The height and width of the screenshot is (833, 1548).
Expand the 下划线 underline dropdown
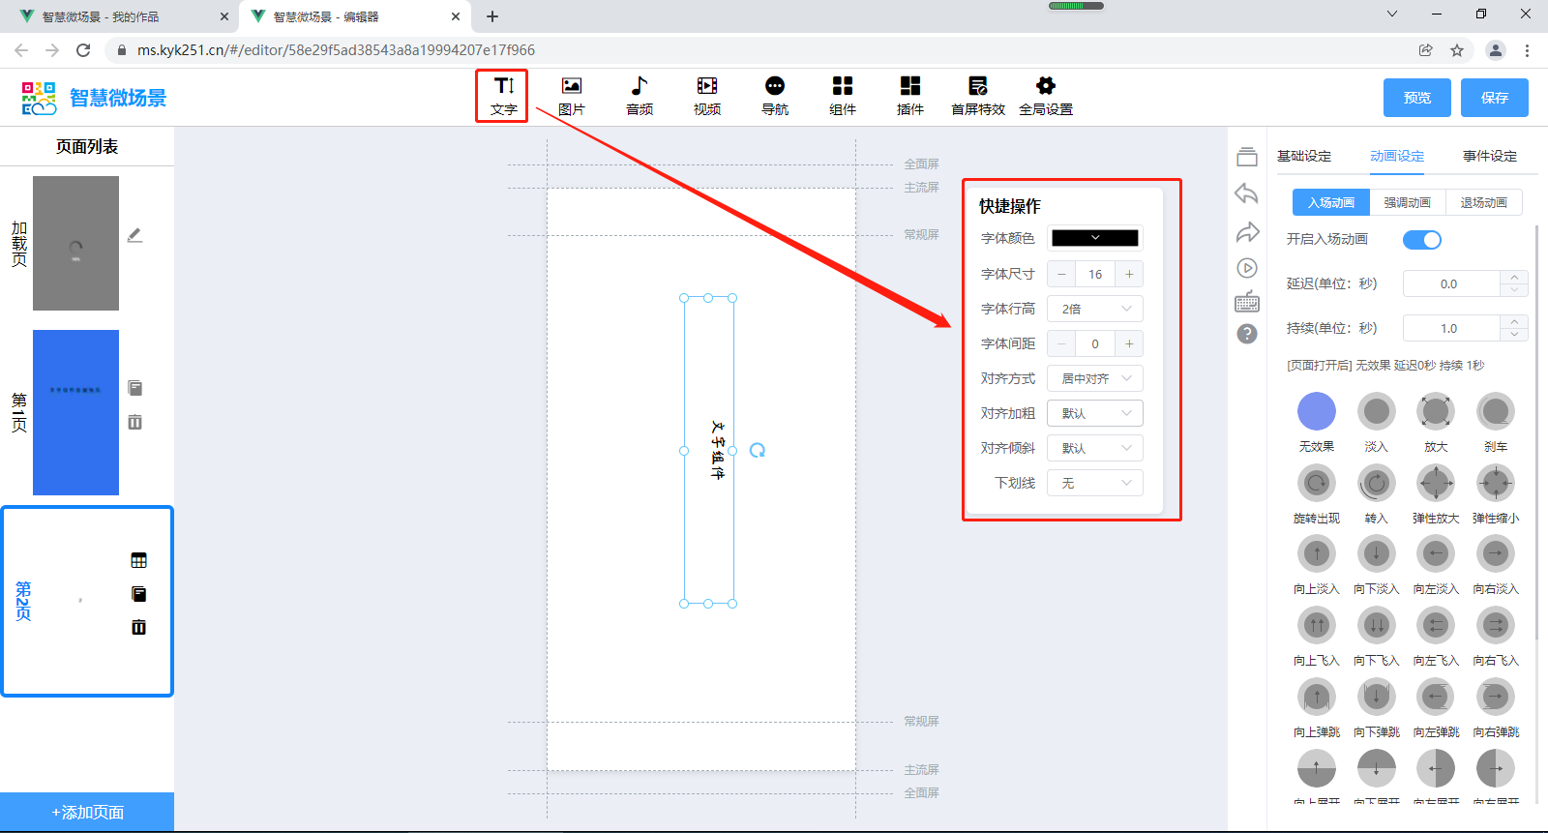[1094, 483]
